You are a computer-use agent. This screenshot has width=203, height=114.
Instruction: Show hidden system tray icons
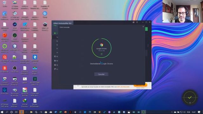[x=172, y=112]
